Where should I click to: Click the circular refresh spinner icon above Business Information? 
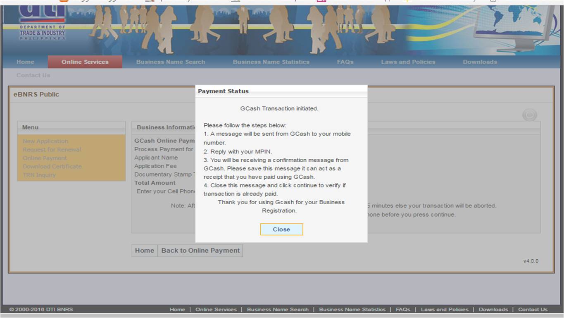(x=529, y=115)
